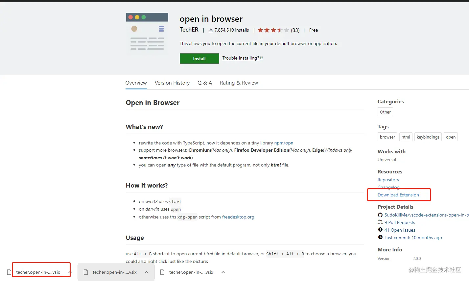The width and height of the screenshot is (469, 281).
Task: Expand second download item's chevron menu
Action: [x=147, y=272]
